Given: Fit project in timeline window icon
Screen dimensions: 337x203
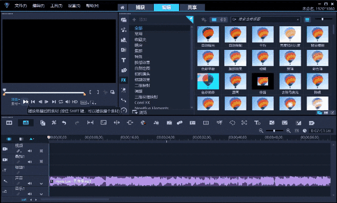Looking at the screenshot, I should tap(296, 131).
